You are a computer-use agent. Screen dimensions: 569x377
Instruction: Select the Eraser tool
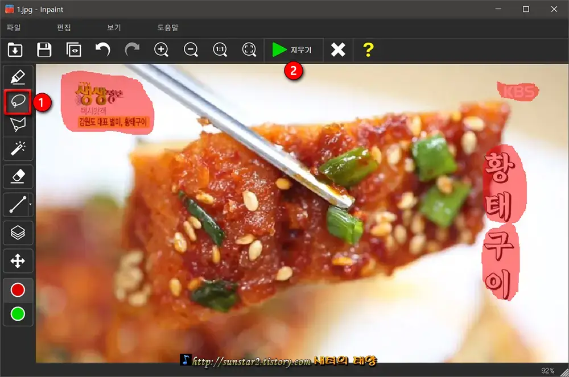point(18,176)
